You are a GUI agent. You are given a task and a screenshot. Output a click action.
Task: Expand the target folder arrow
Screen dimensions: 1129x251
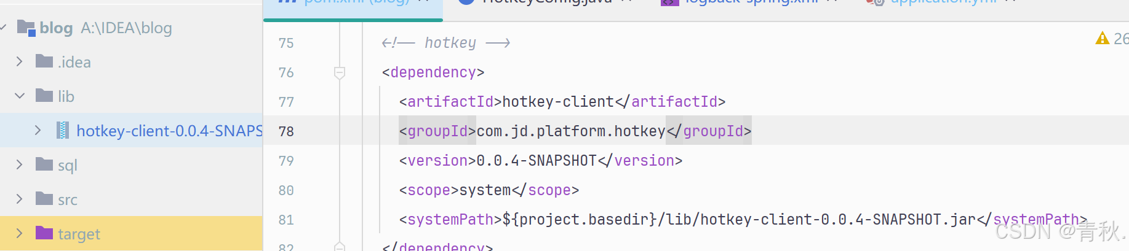(19, 233)
